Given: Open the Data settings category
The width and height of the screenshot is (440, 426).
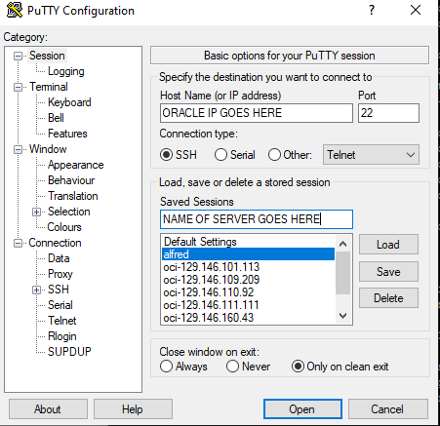Looking at the screenshot, I should (x=59, y=258).
